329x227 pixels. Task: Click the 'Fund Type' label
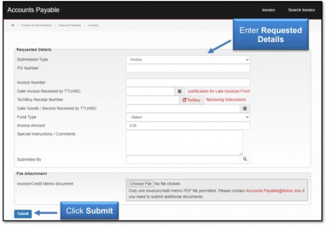(x=26, y=117)
